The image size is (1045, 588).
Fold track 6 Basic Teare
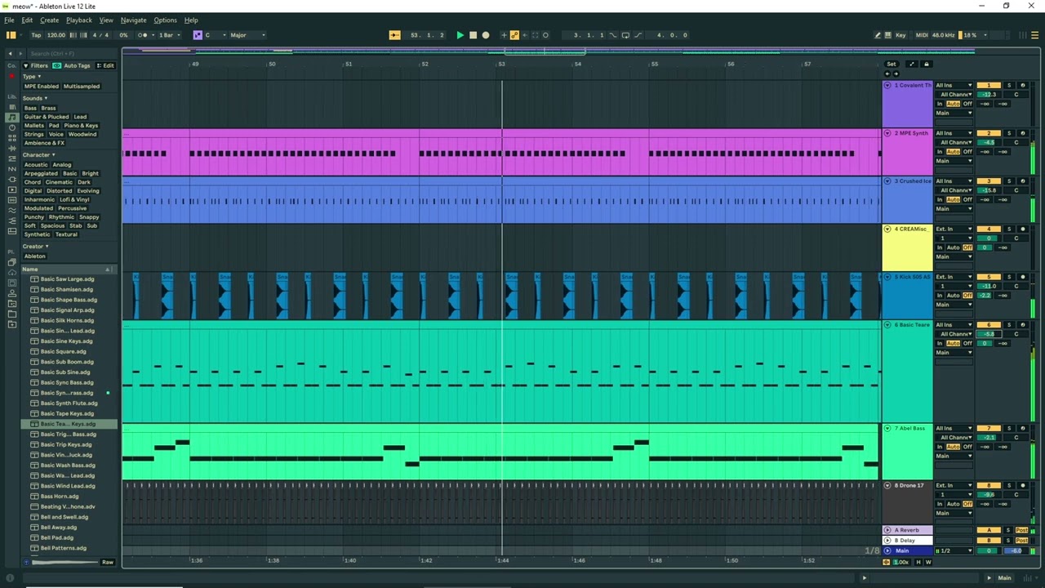(887, 325)
